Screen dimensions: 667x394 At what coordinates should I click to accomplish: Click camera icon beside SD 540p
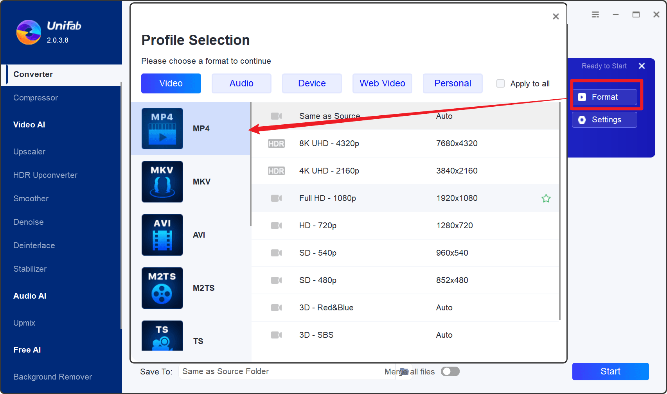pyautogui.click(x=276, y=253)
